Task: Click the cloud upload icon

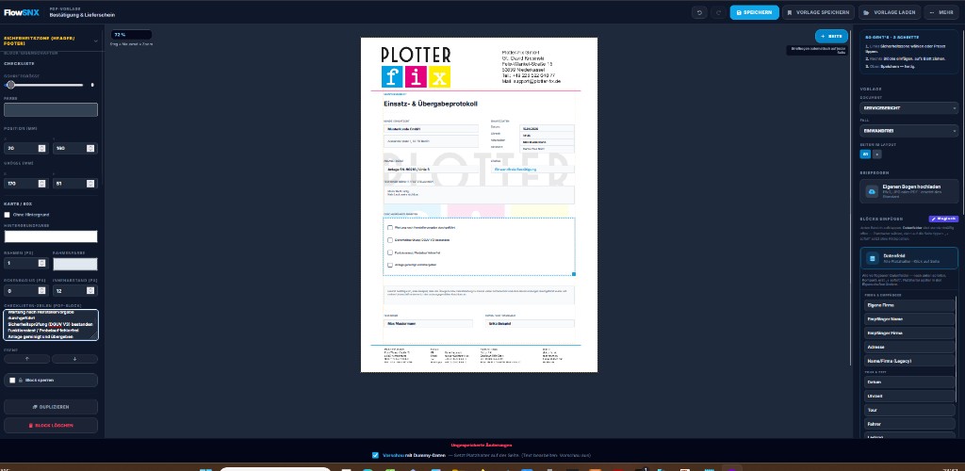Action: (x=872, y=192)
